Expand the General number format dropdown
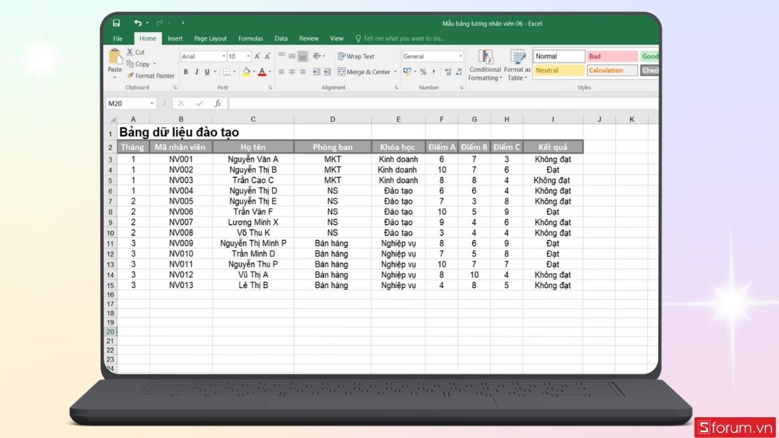779x438 pixels. tap(461, 56)
